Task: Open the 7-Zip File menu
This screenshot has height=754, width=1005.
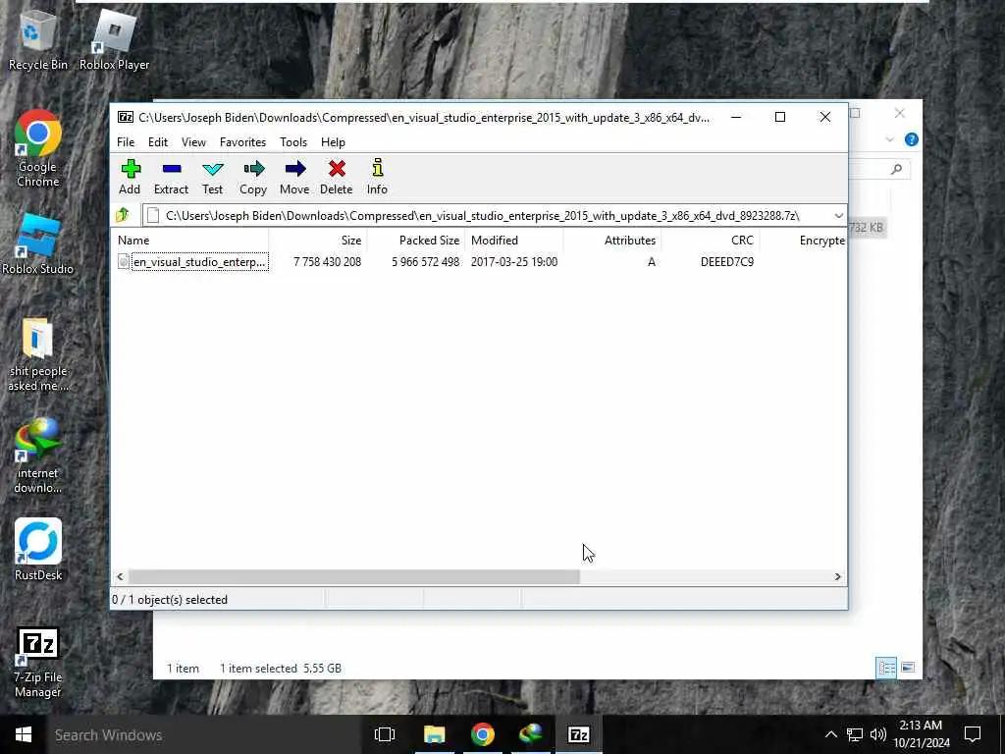Action: [x=126, y=142]
